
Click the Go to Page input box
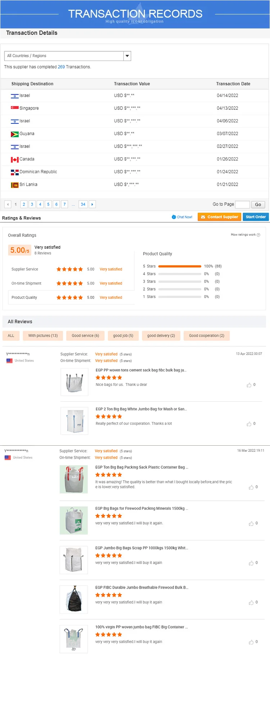pyautogui.click(x=242, y=204)
